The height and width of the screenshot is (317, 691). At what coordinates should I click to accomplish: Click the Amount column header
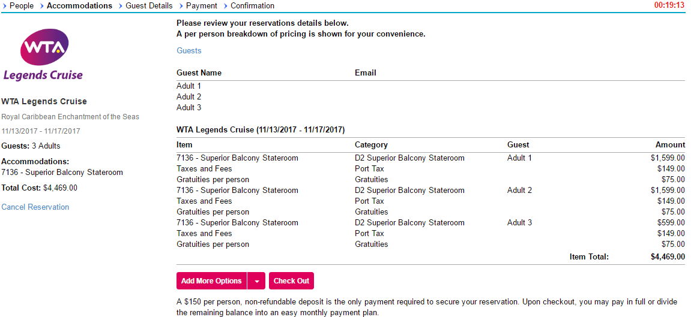click(670, 145)
